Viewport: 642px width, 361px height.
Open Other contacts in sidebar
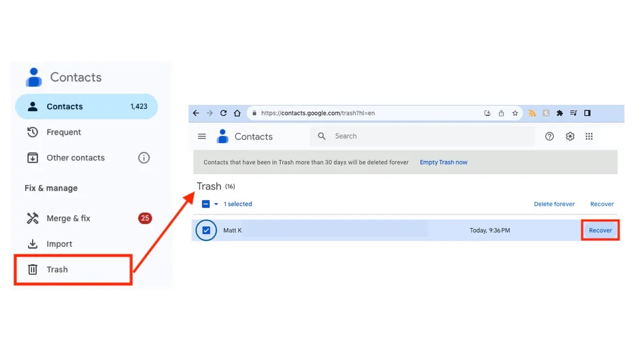tap(66, 158)
